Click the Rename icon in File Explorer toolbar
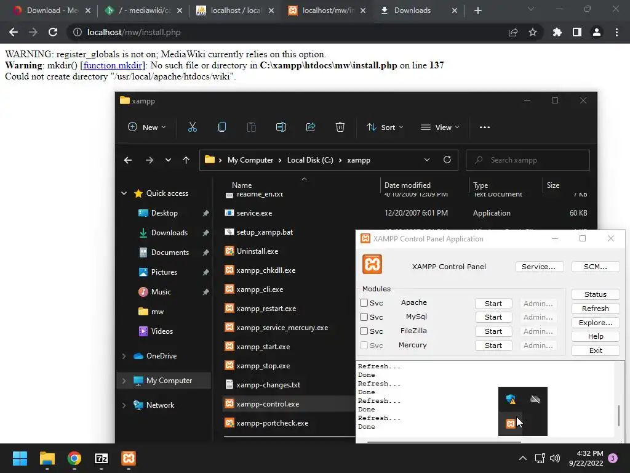 (x=281, y=127)
